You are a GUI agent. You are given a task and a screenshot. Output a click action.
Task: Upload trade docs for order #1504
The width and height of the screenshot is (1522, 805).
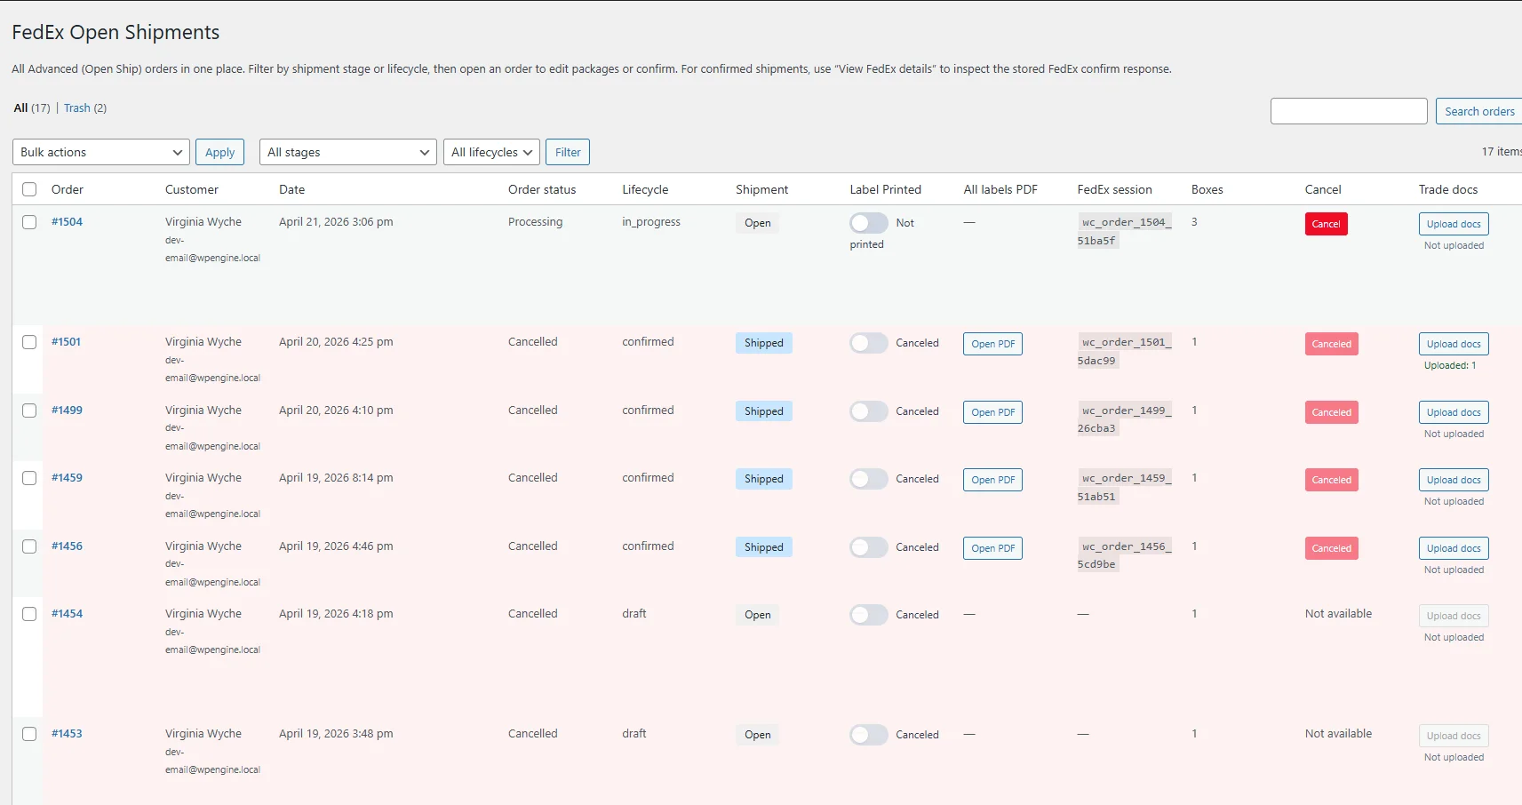(1454, 224)
